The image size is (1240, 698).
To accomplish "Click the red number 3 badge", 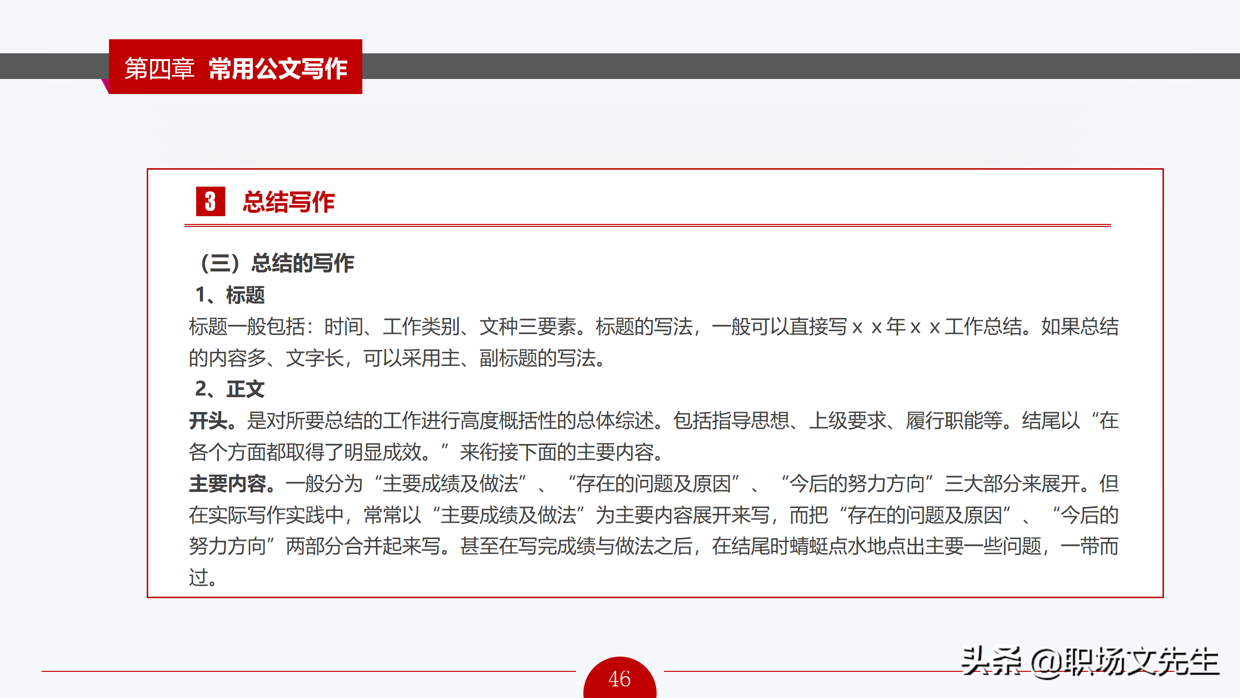I will click(210, 201).
